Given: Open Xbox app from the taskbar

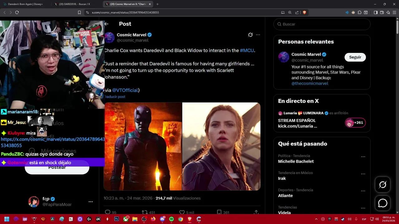Looking at the screenshot, I should [126, 219].
